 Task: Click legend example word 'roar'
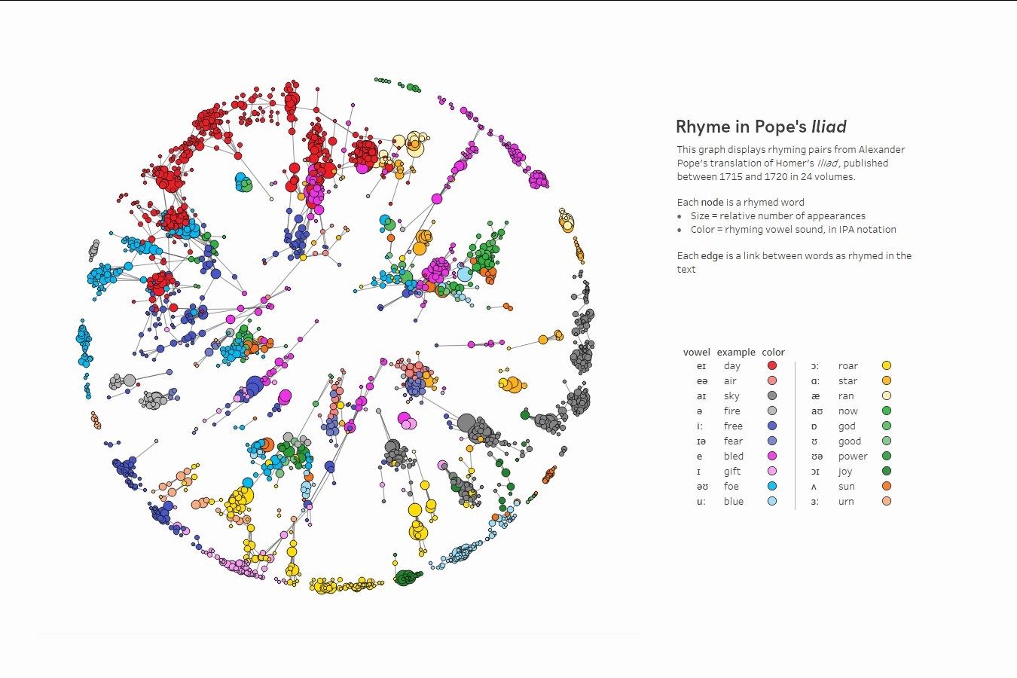point(848,366)
